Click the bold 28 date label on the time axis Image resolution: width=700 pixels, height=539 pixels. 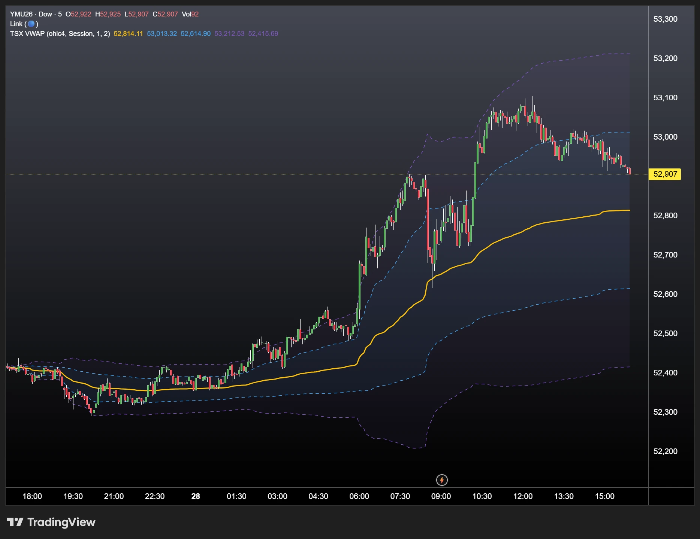[196, 496]
